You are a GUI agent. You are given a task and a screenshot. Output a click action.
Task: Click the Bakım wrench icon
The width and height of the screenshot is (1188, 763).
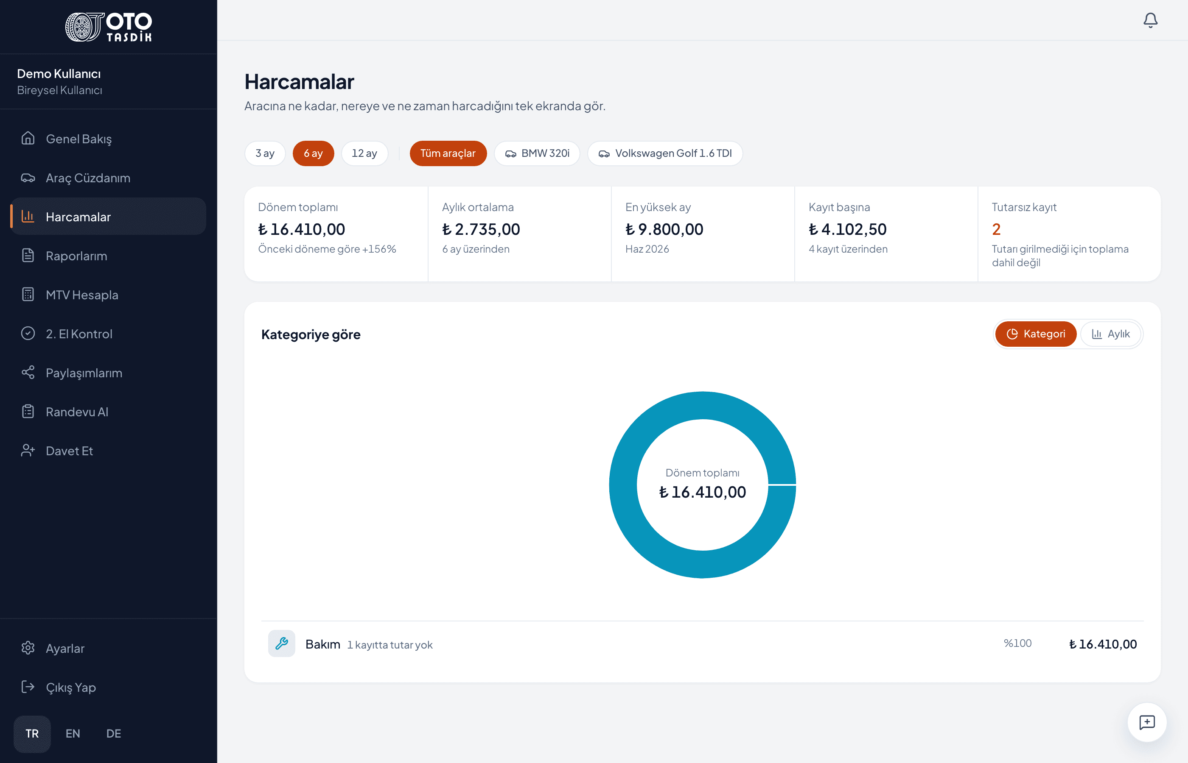(282, 643)
